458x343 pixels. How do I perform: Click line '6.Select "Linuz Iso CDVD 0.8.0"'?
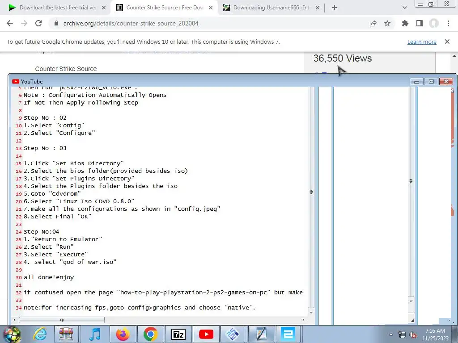(79, 201)
